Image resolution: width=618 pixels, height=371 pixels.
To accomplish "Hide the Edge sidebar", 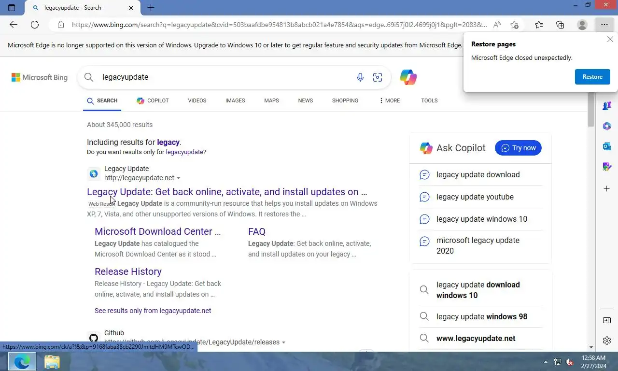I will pyautogui.click(x=607, y=320).
